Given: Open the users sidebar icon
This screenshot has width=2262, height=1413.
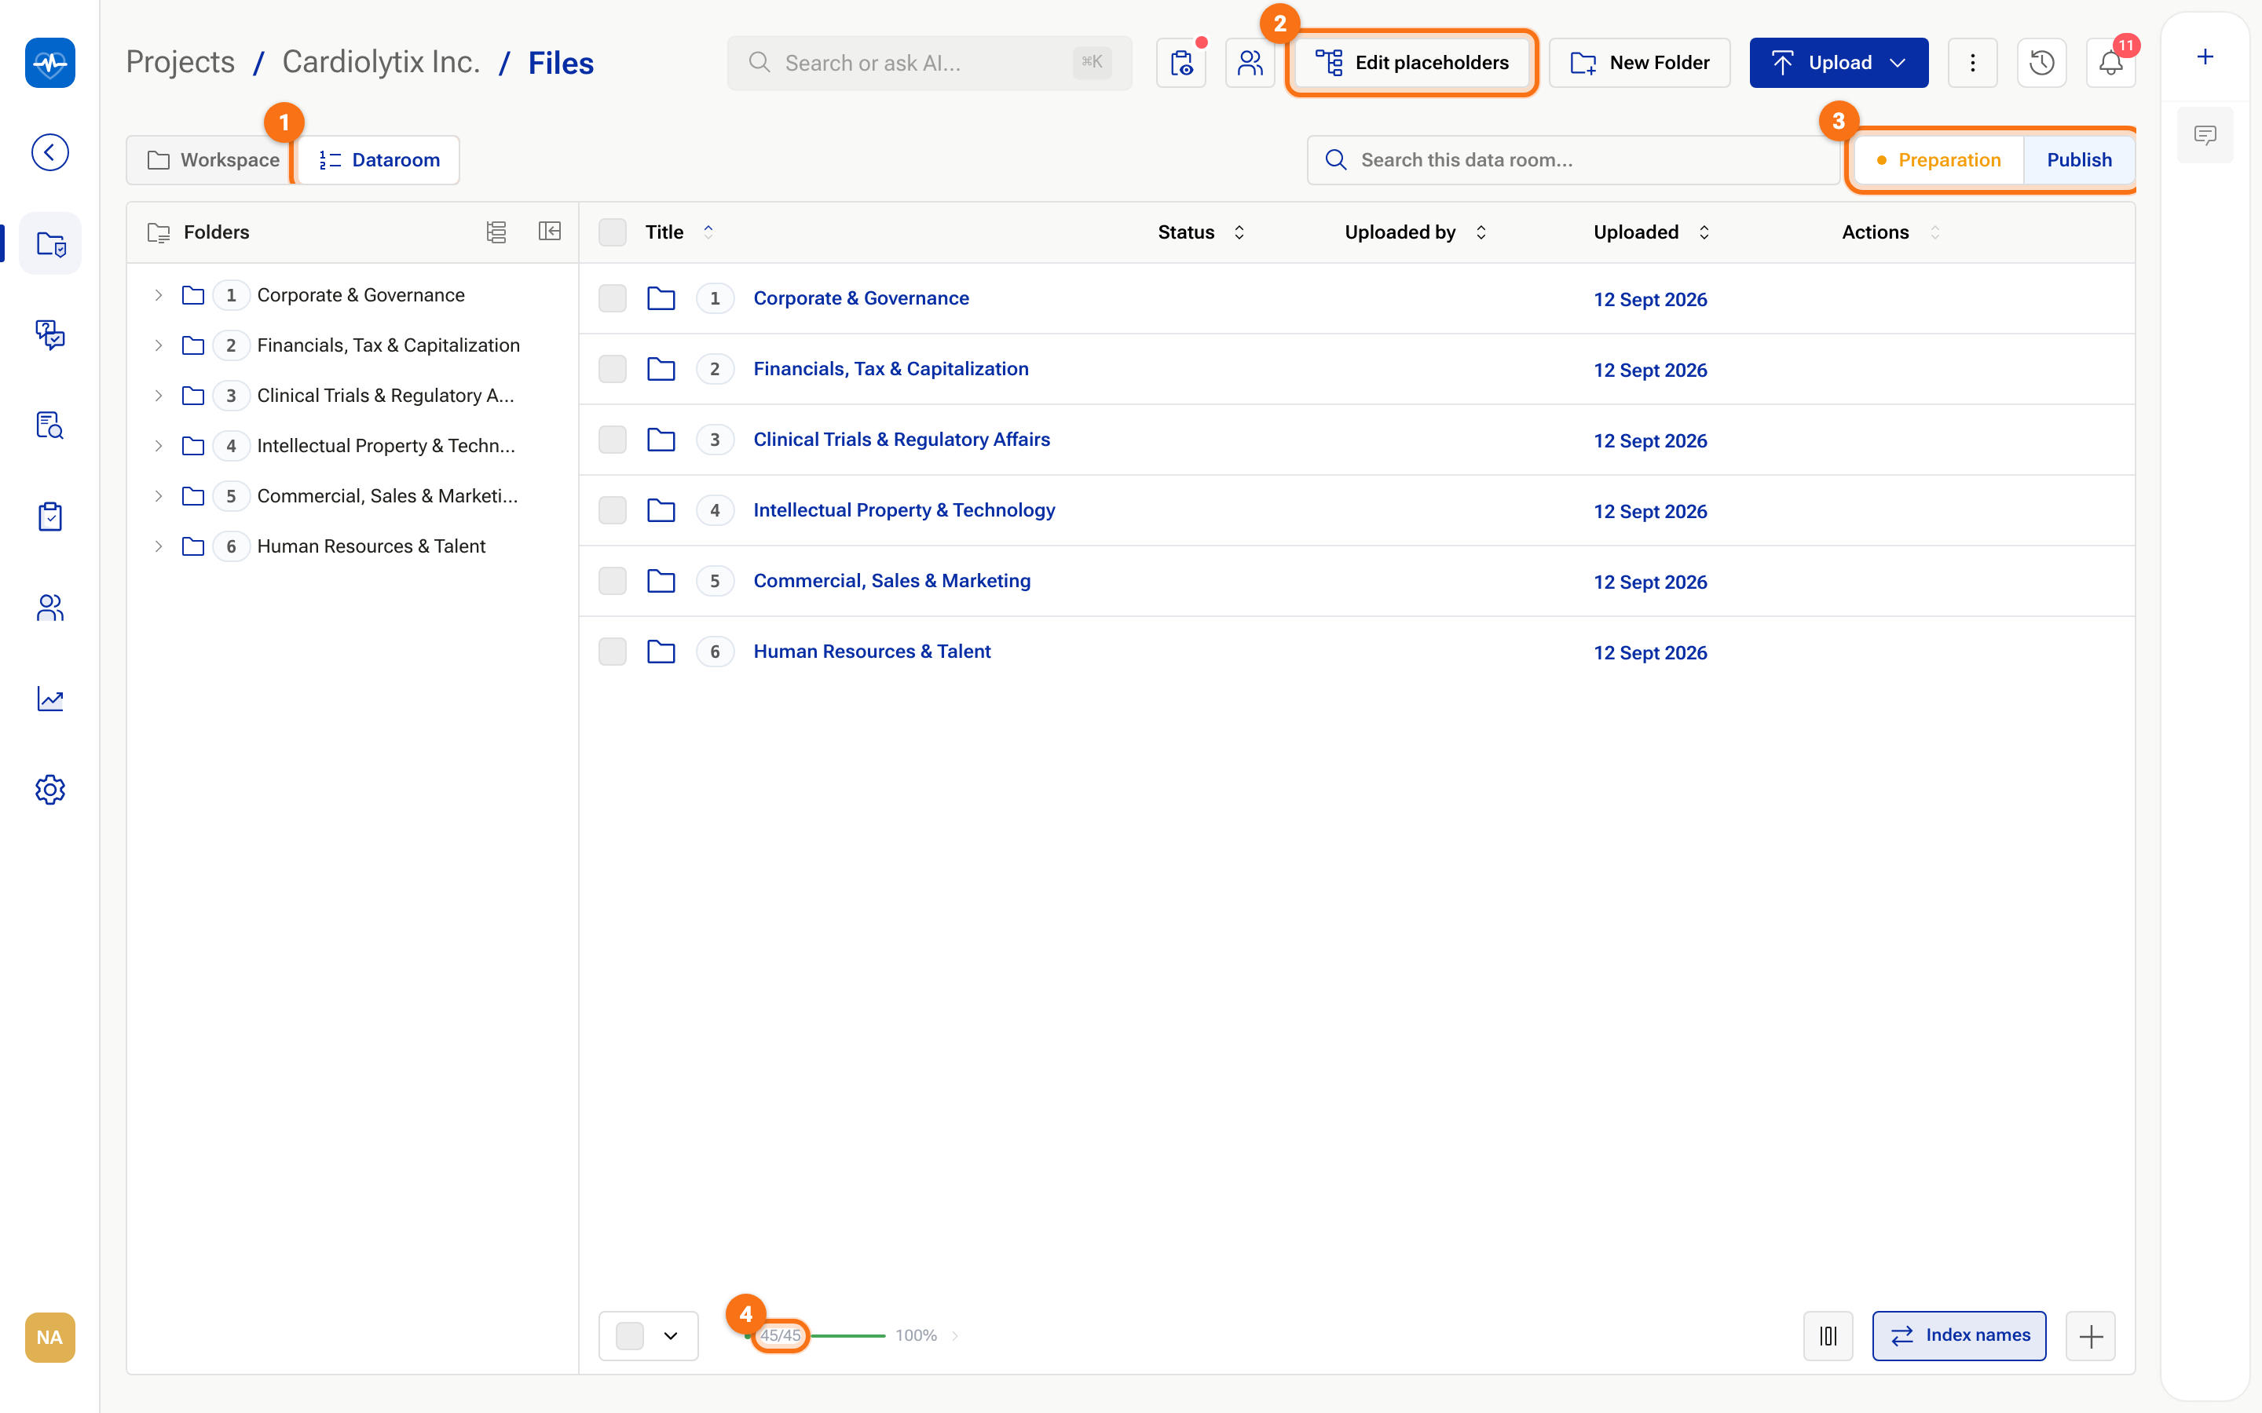Looking at the screenshot, I should (49, 608).
